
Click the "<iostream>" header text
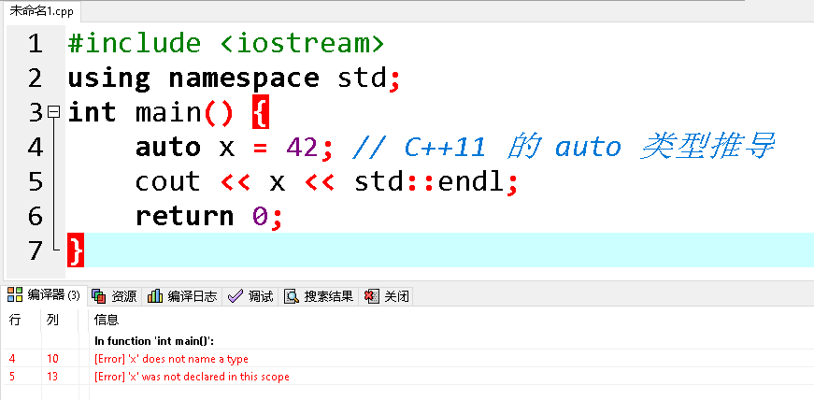point(302,43)
